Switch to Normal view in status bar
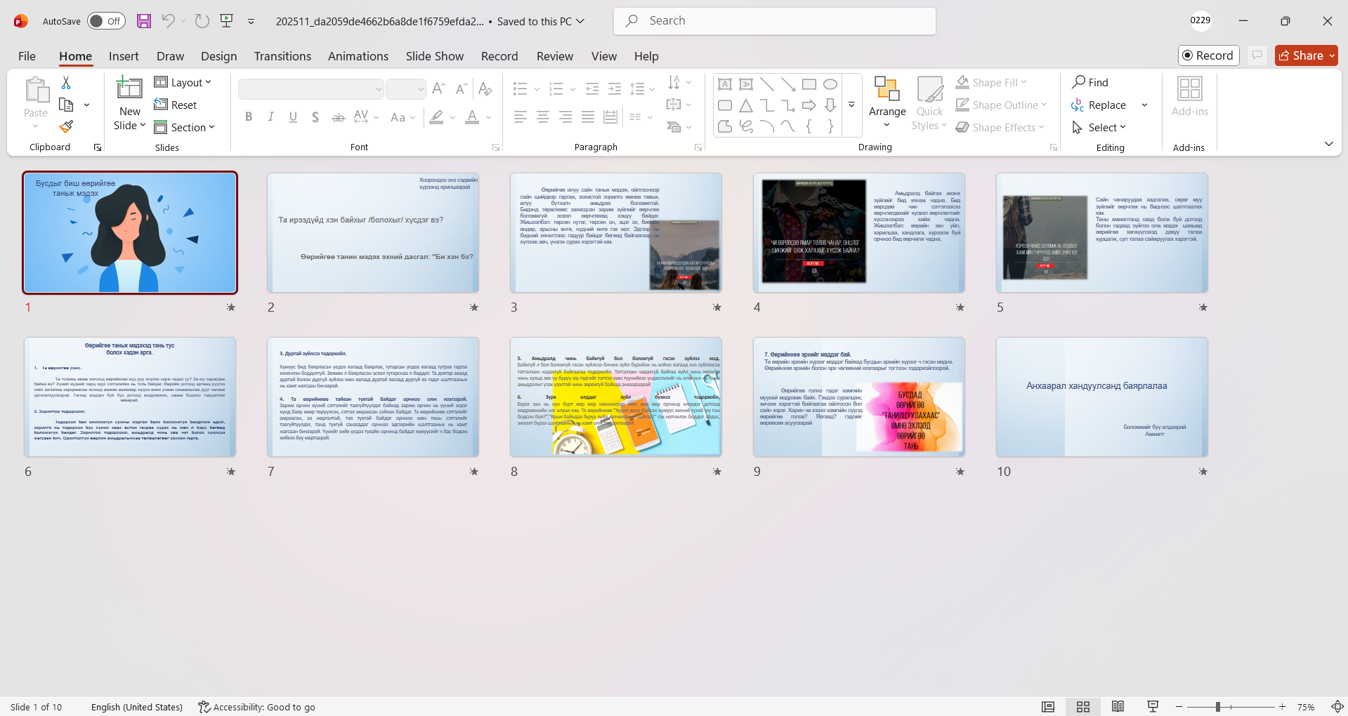 [1047, 707]
